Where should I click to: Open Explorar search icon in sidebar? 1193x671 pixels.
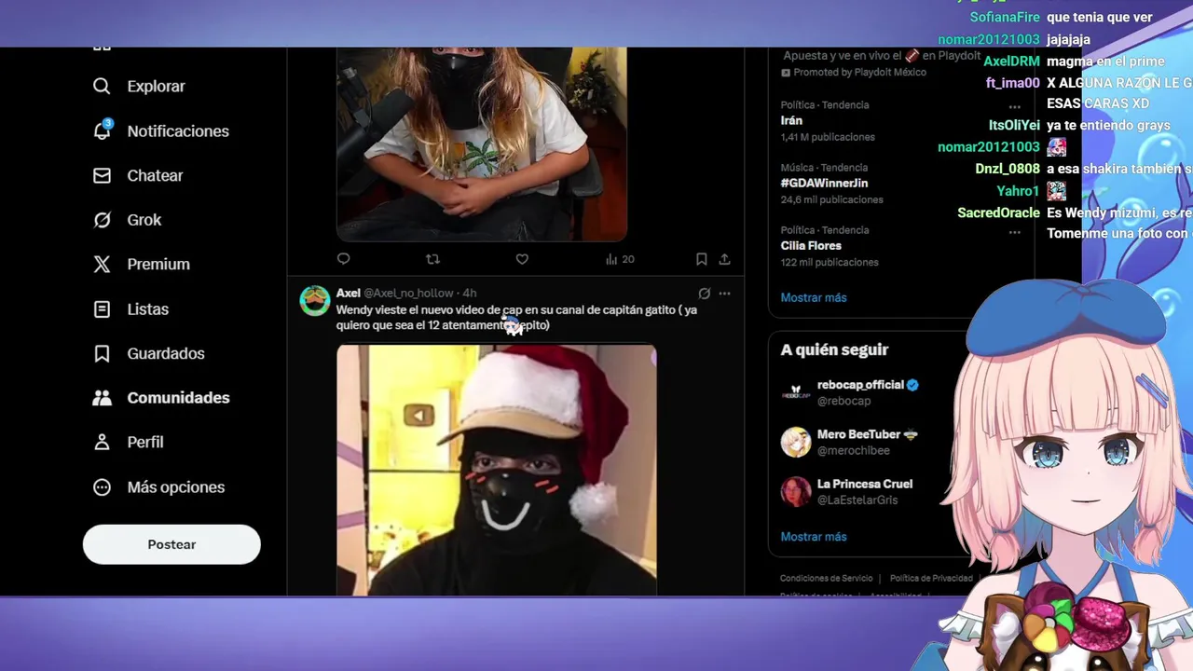(x=102, y=86)
